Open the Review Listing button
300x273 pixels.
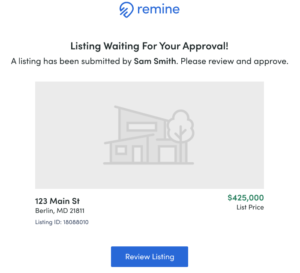(x=150, y=257)
